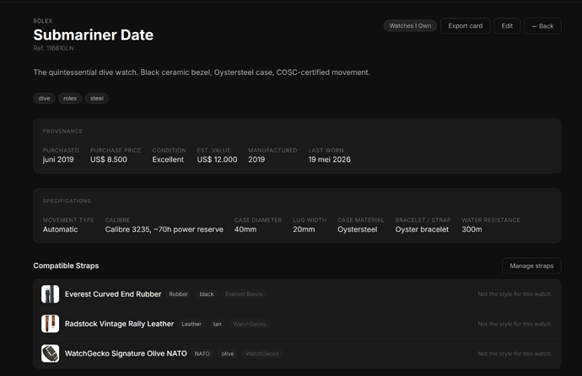The width and height of the screenshot is (582, 376).
Task: Select the rolex tag
Action: 70,99
